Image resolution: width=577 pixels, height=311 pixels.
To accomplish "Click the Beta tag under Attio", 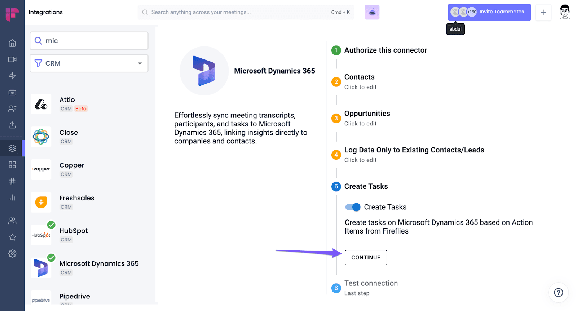I will [x=81, y=109].
